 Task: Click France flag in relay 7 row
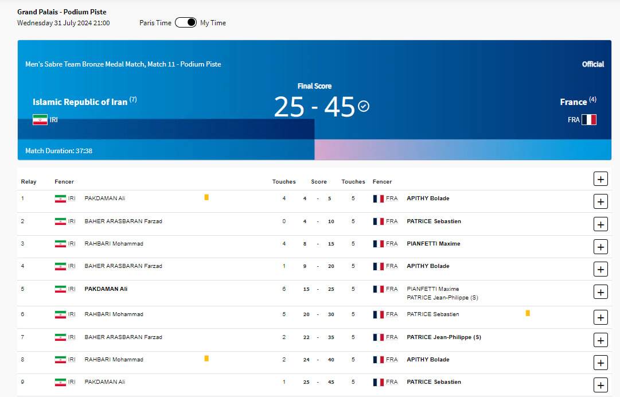click(x=379, y=337)
